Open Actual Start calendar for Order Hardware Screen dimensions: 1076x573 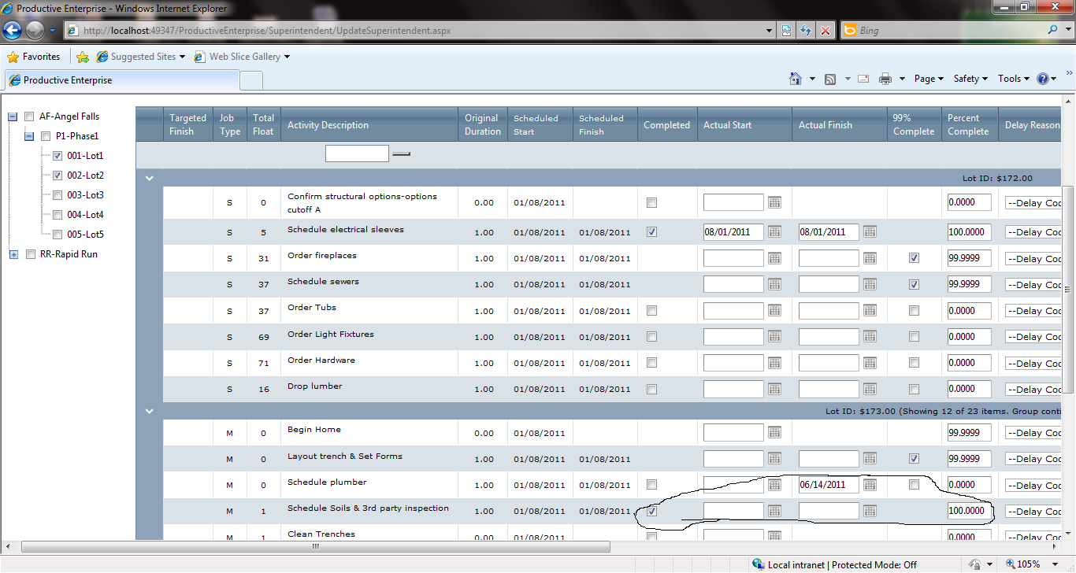pyautogui.click(x=774, y=363)
